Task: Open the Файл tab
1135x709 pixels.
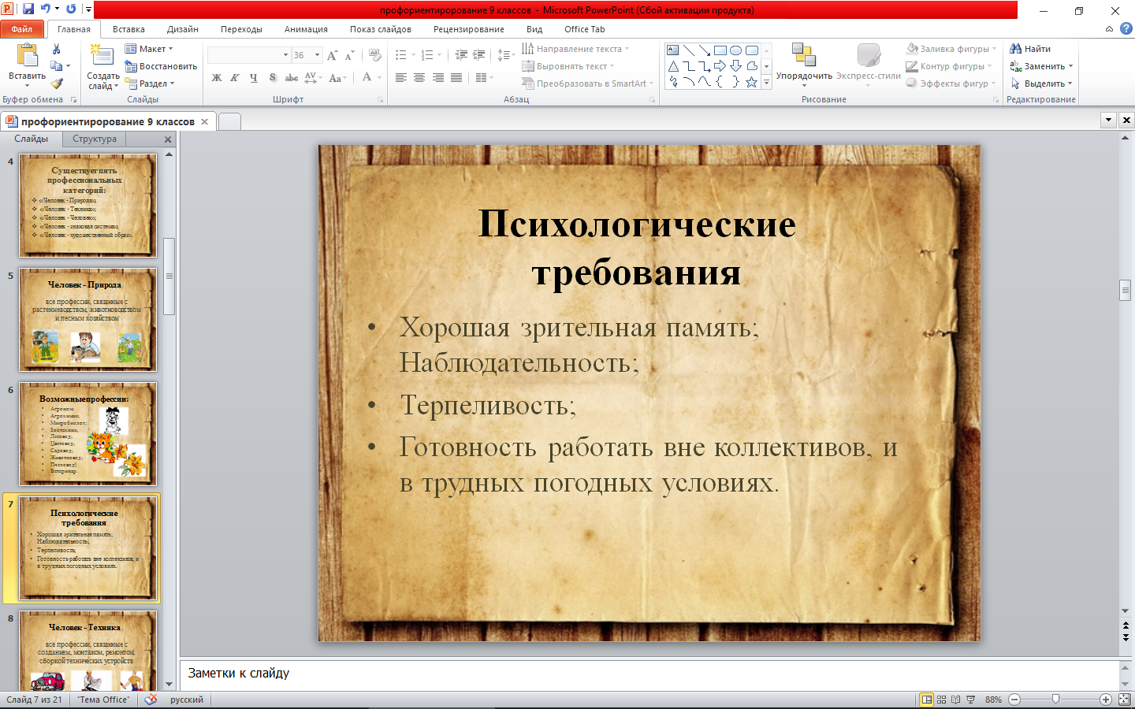Action: point(22,29)
